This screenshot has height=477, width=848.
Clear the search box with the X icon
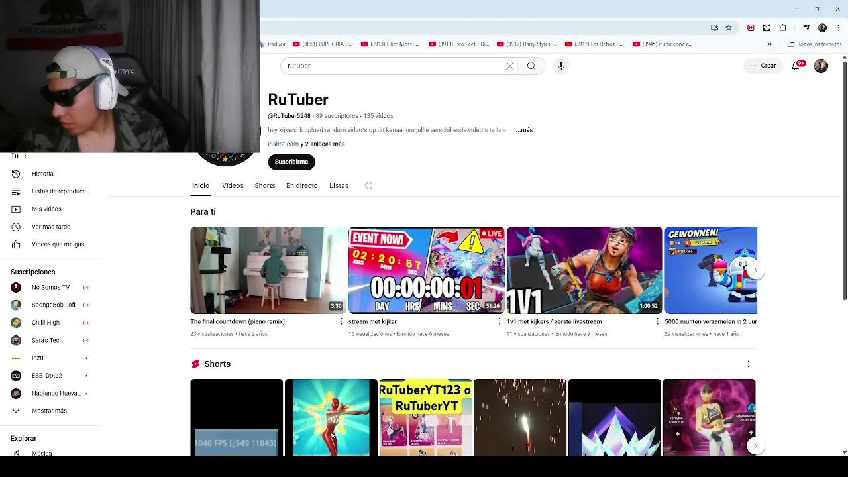click(510, 66)
